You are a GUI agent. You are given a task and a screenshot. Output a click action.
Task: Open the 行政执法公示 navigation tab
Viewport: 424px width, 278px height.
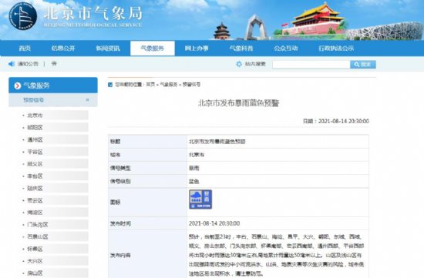pos(336,49)
